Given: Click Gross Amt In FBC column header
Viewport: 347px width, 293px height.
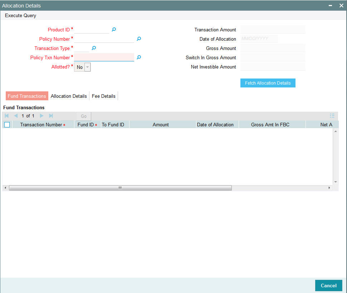Looking at the screenshot, I should [x=272, y=125].
